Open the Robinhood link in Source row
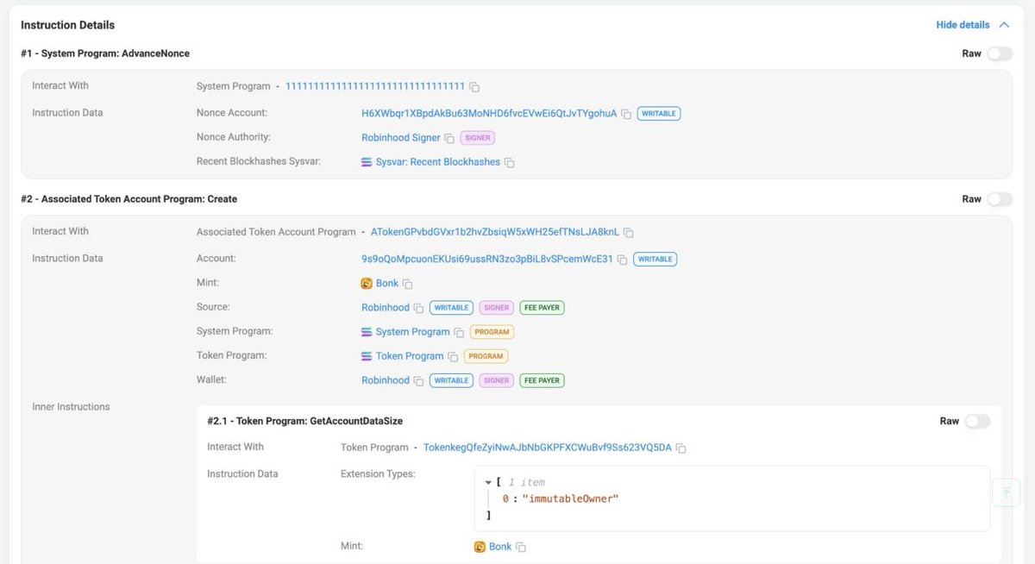 coord(386,307)
